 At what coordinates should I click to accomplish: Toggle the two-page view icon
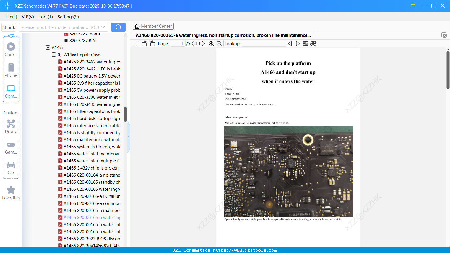(136, 44)
